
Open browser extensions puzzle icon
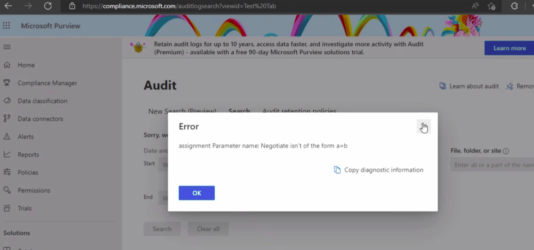coord(514,6)
